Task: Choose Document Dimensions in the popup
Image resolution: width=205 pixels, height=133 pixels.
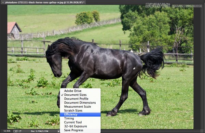Action: pos(80,103)
